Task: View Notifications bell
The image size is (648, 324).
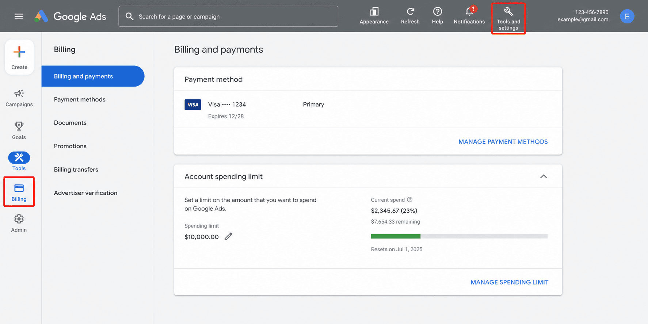Action: 469,16
